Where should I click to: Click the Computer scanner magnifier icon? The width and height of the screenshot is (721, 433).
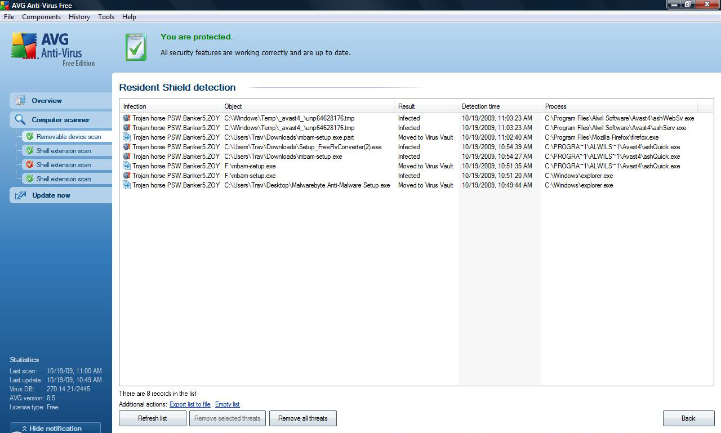click(21, 120)
